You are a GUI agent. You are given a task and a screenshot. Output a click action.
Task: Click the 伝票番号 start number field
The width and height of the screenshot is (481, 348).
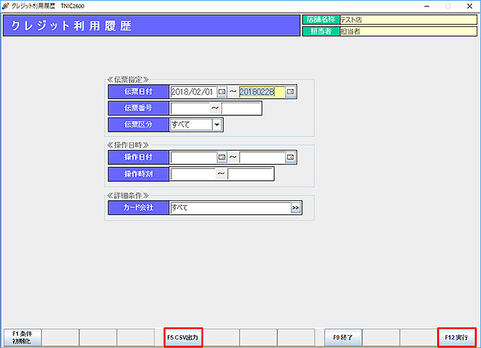click(x=190, y=108)
